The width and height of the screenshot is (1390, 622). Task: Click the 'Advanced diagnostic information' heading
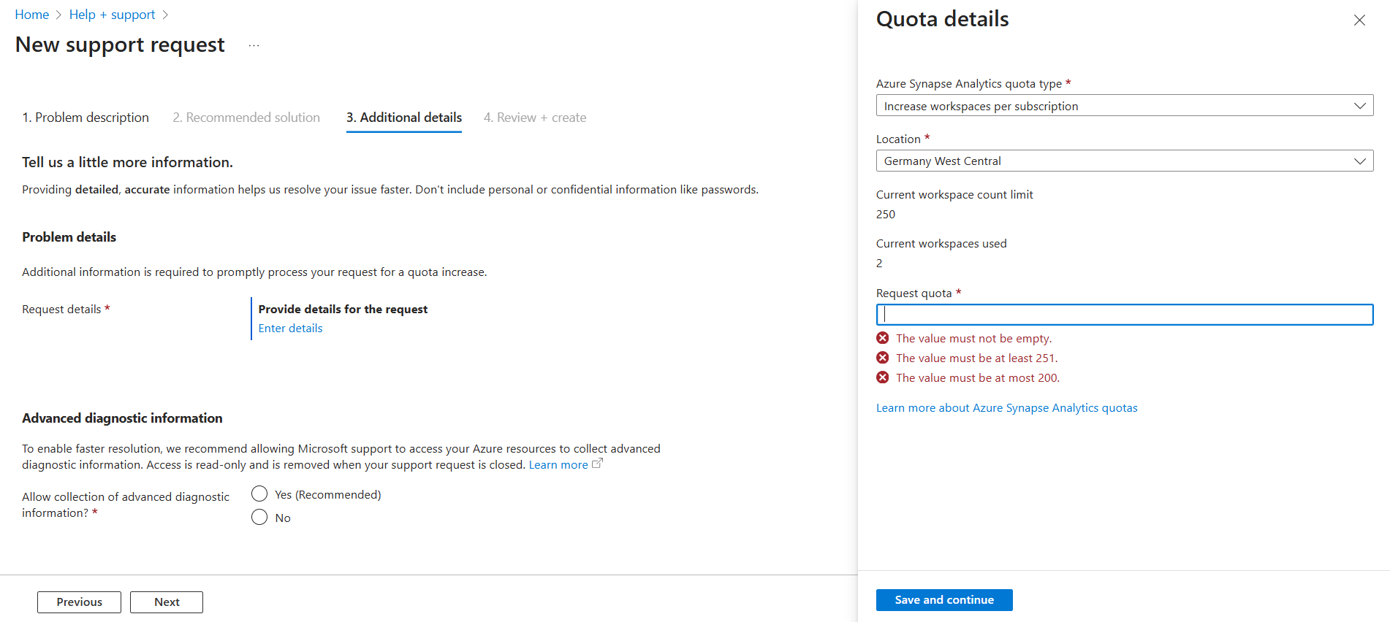(x=122, y=418)
